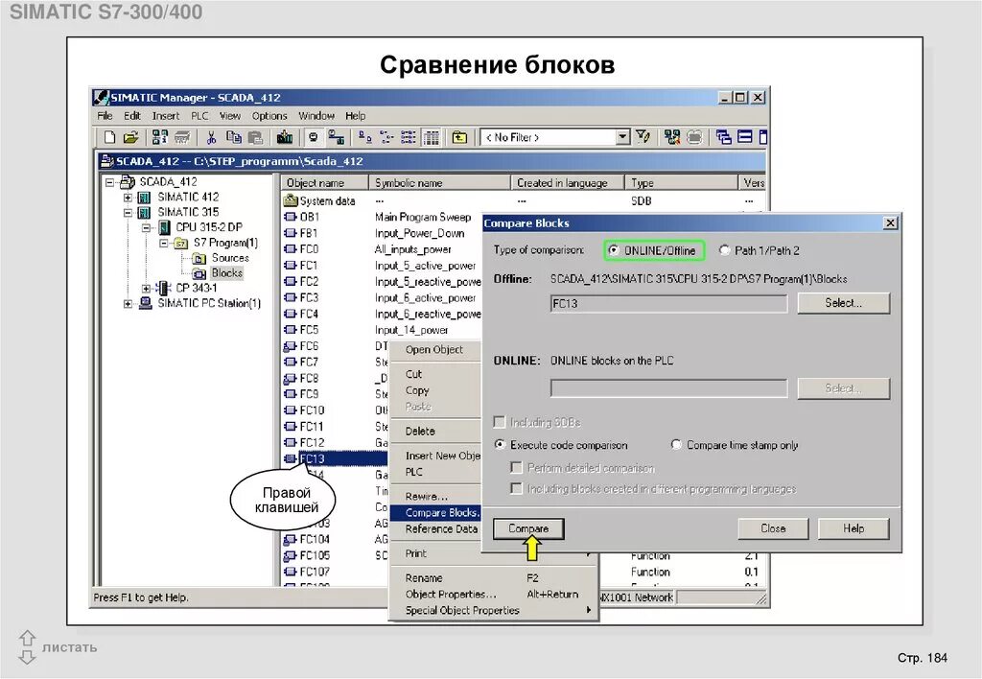Screen dimensions: 982x679
Task: Click the Cascade windows toolbar icon
Action: coord(723,136)
